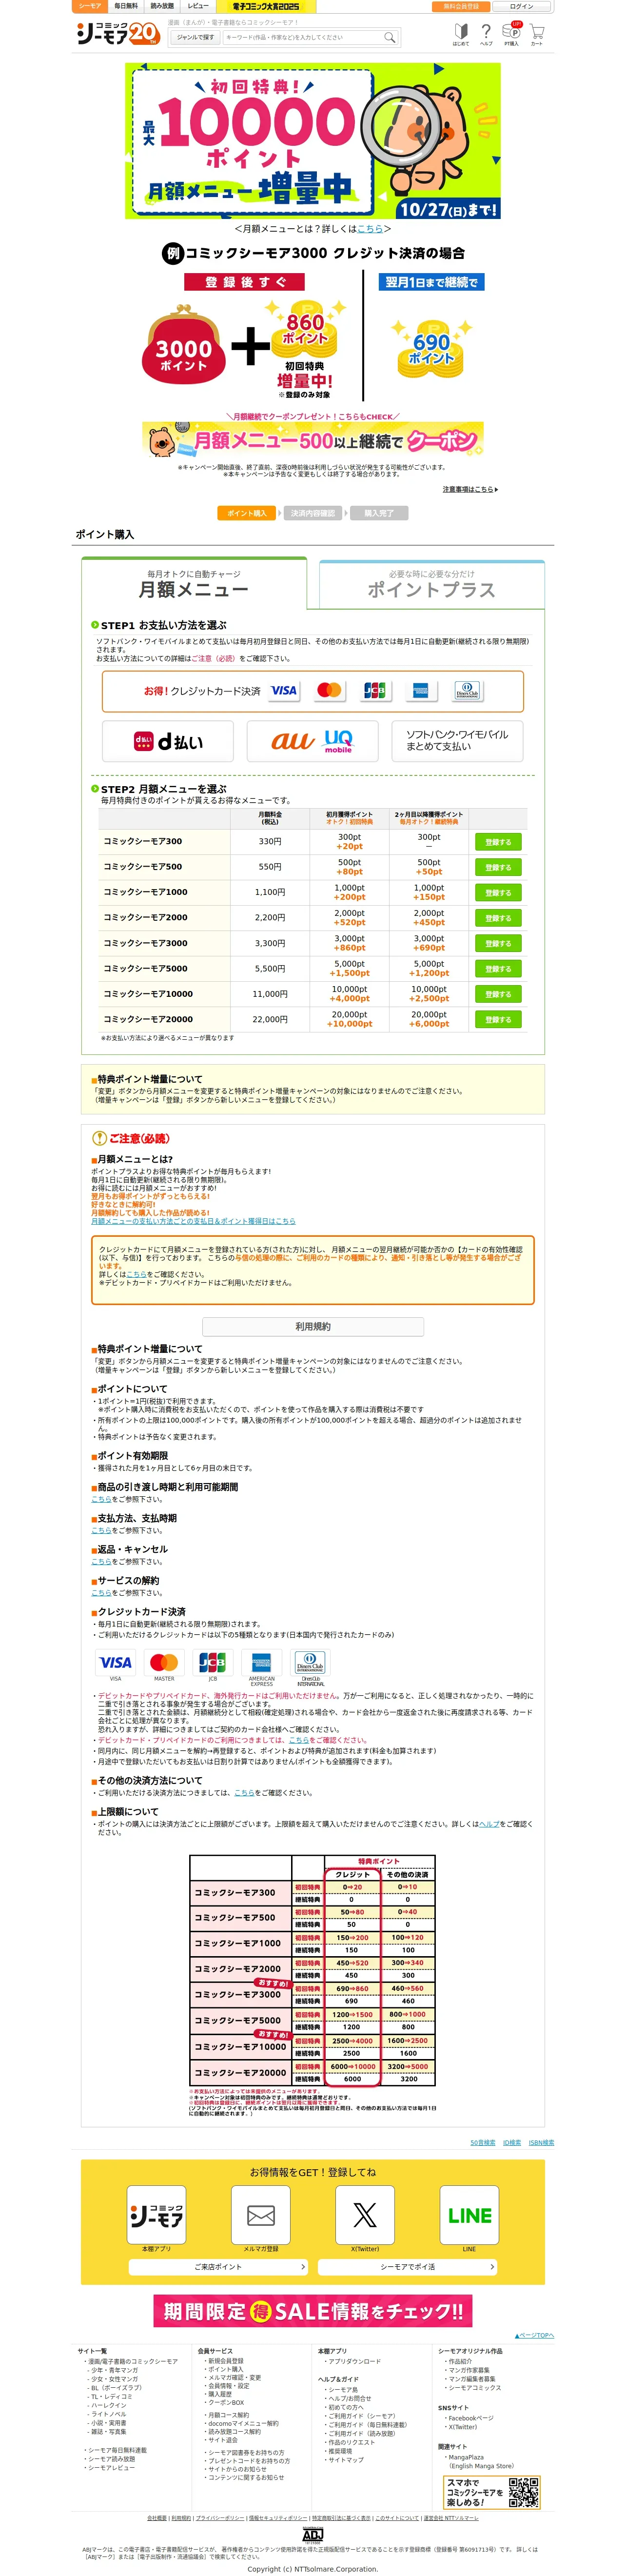Select ソフトバンク・ワイモバイルまとめて支払い option
Screen dimensions: 626x2576
click(x=457, y=741)
